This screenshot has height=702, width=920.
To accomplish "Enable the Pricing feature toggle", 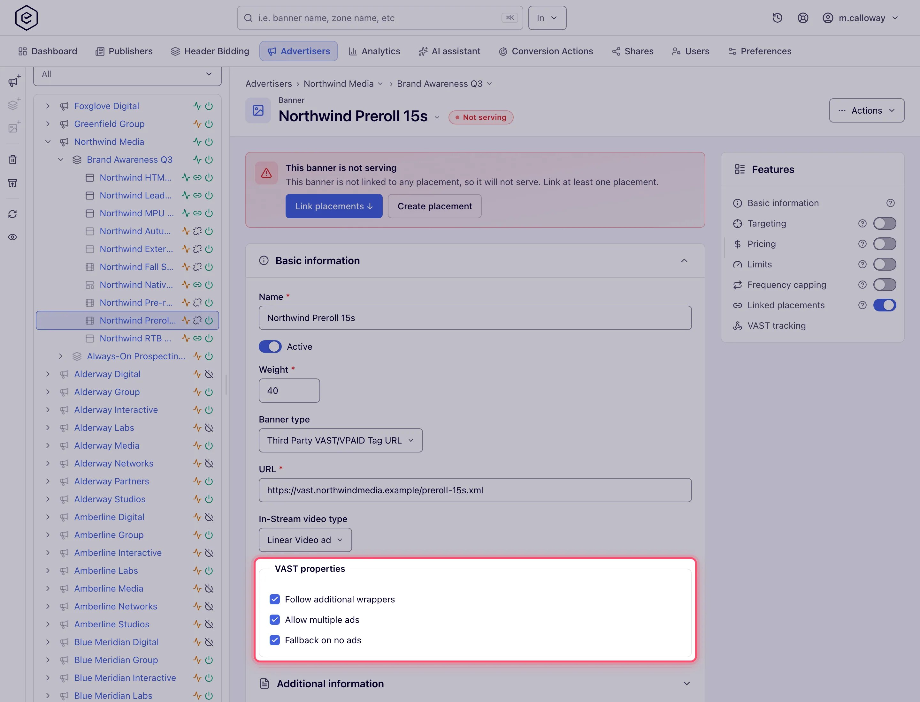I will tap(885, 244).
